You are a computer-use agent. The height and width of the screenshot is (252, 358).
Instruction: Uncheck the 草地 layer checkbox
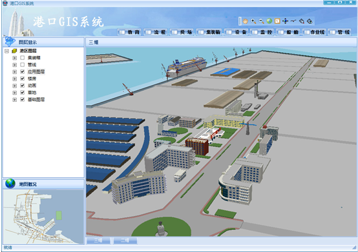23,92
